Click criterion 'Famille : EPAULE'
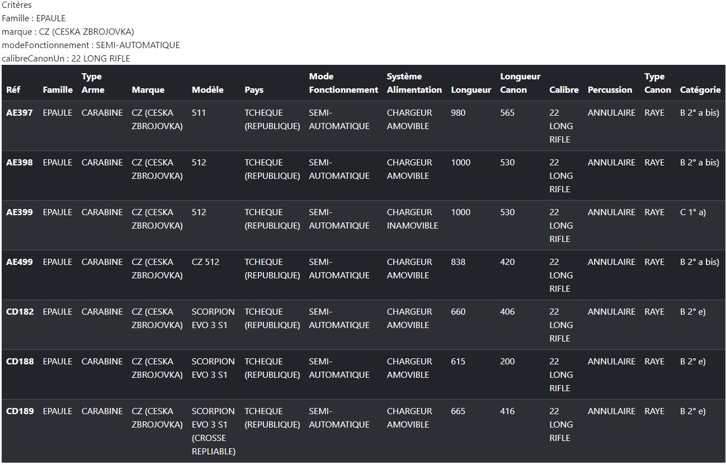Image resolution: width=726 pixels, height=465 pixels. [34, 18]
